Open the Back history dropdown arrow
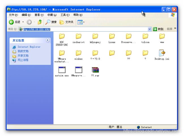 (23, 22)
